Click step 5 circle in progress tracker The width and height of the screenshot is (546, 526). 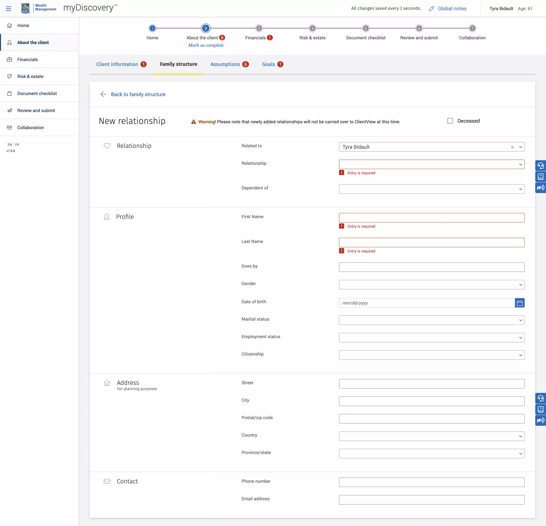click(366, 28)
